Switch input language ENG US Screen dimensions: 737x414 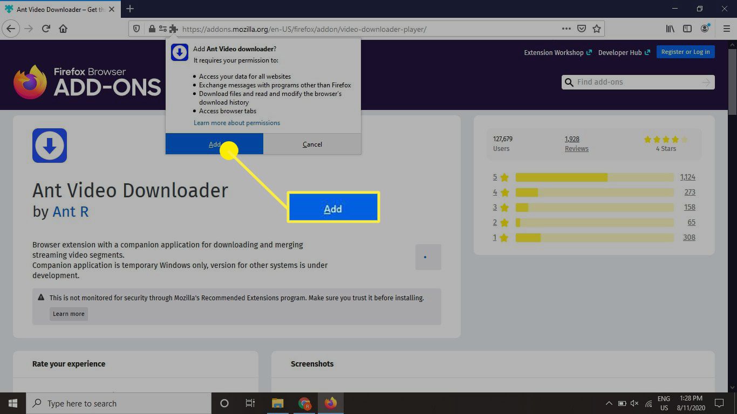664,403
